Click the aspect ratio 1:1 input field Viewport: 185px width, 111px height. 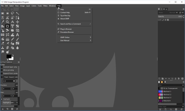[x=9, y=81]
